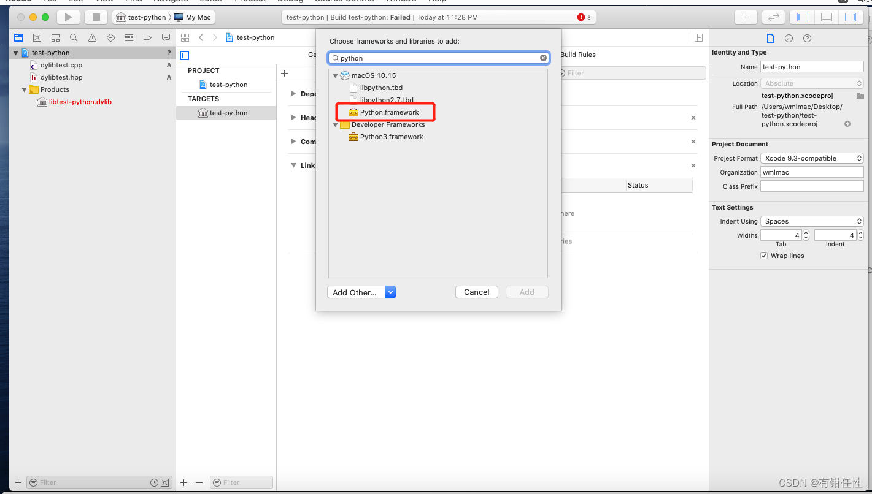Toggle the navigator panel visibility
The width and height of the screenshot is (872, 494).
point(803,17)
